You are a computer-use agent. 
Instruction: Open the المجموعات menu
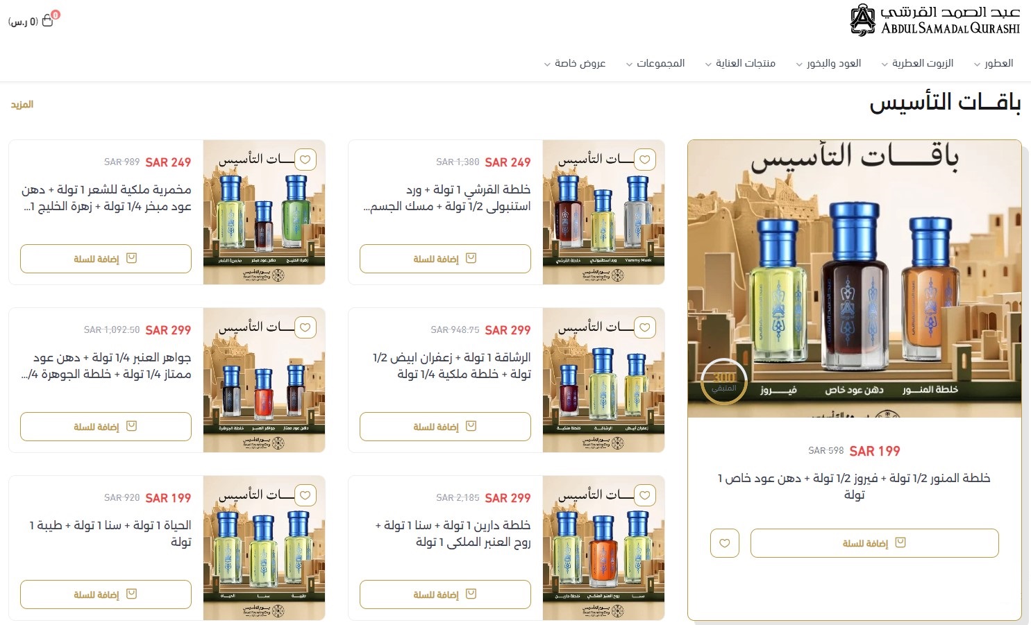(655, 63)
